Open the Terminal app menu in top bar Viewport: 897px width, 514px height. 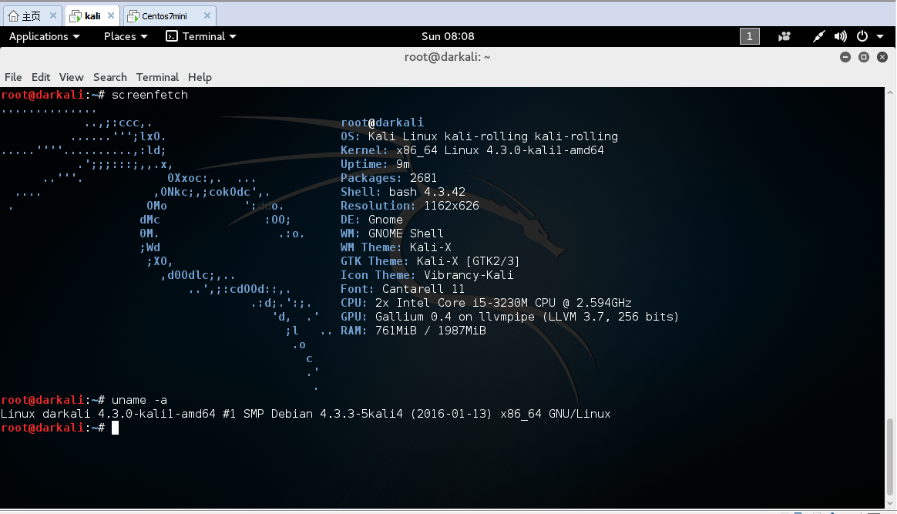[201, 36]
